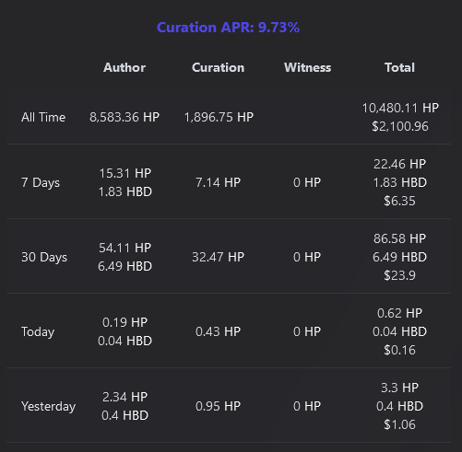Select the Author column header
Viewport: 462px width, 452px height.
pos(124,67)
